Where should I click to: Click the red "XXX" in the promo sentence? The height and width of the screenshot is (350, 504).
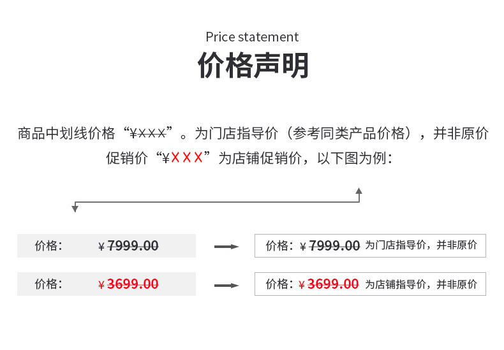click(x=186, y=158)
